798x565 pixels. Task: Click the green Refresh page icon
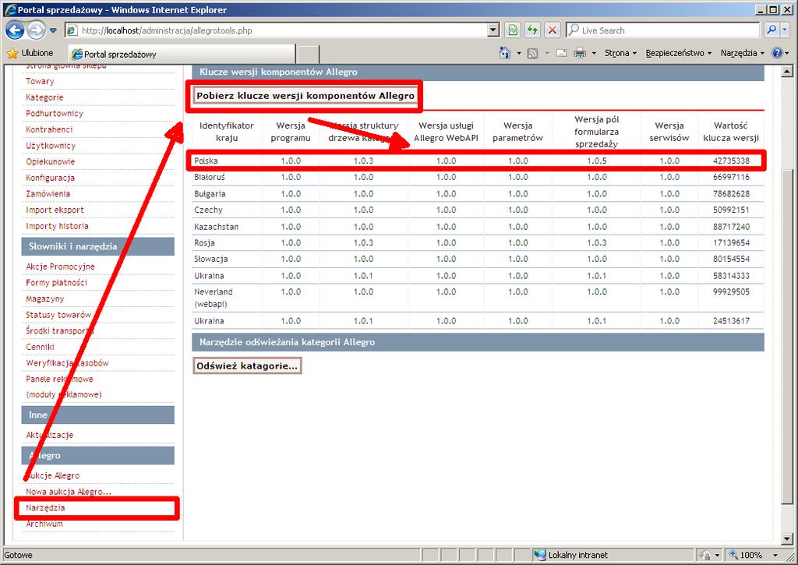pos(532,30)
